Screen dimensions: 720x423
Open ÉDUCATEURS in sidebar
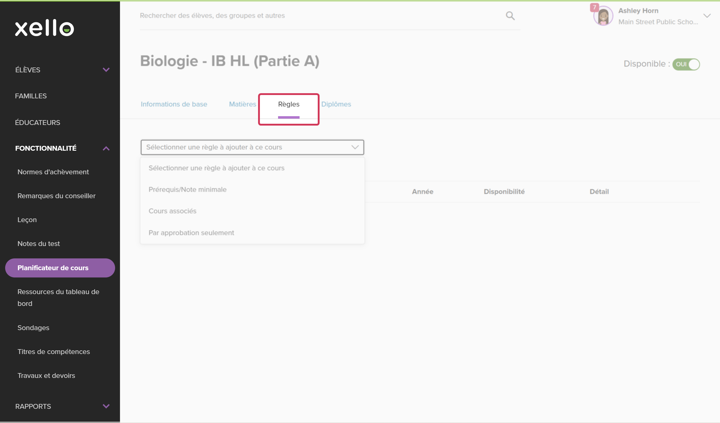pyautogui.click(x=38, y=123)
